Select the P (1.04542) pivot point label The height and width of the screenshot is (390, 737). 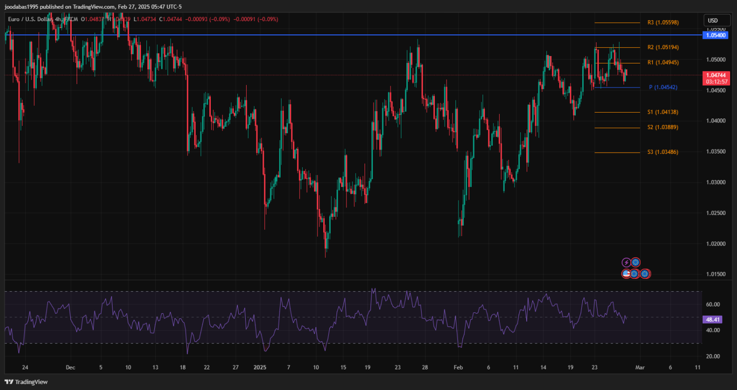click(x=663, y=87)
